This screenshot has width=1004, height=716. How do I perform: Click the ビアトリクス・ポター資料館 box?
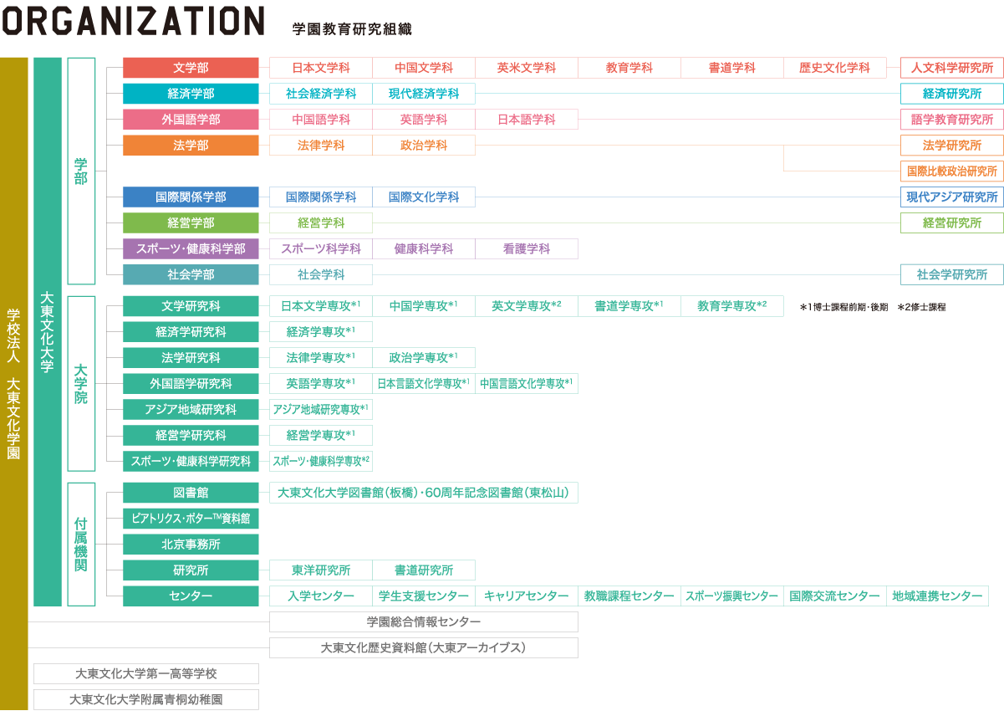pos(191,519)
